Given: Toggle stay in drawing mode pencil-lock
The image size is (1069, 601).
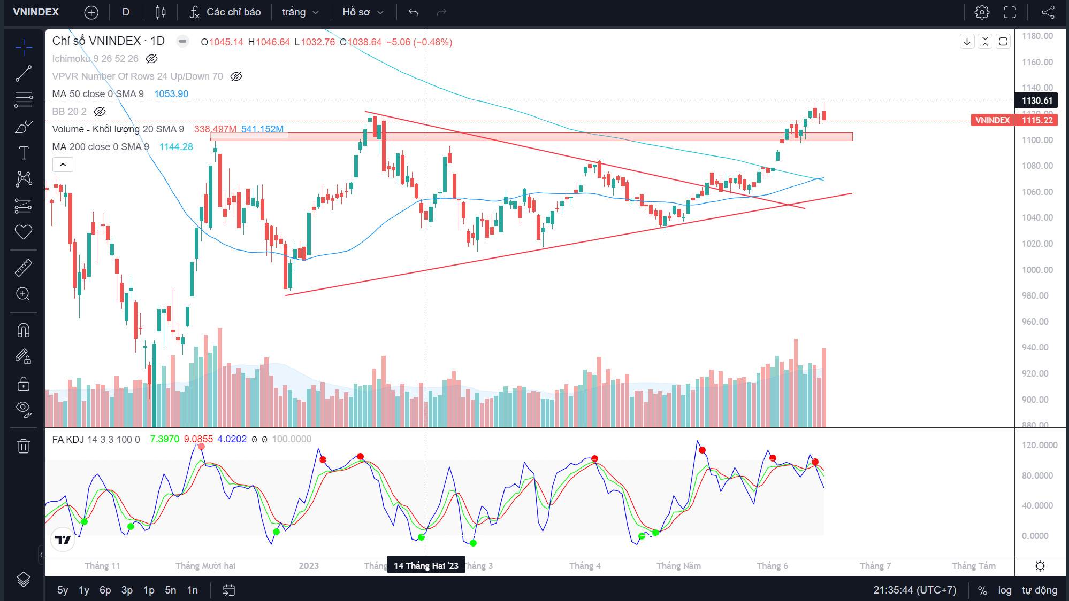Looking at the screenshot, I should pos(24,356).
